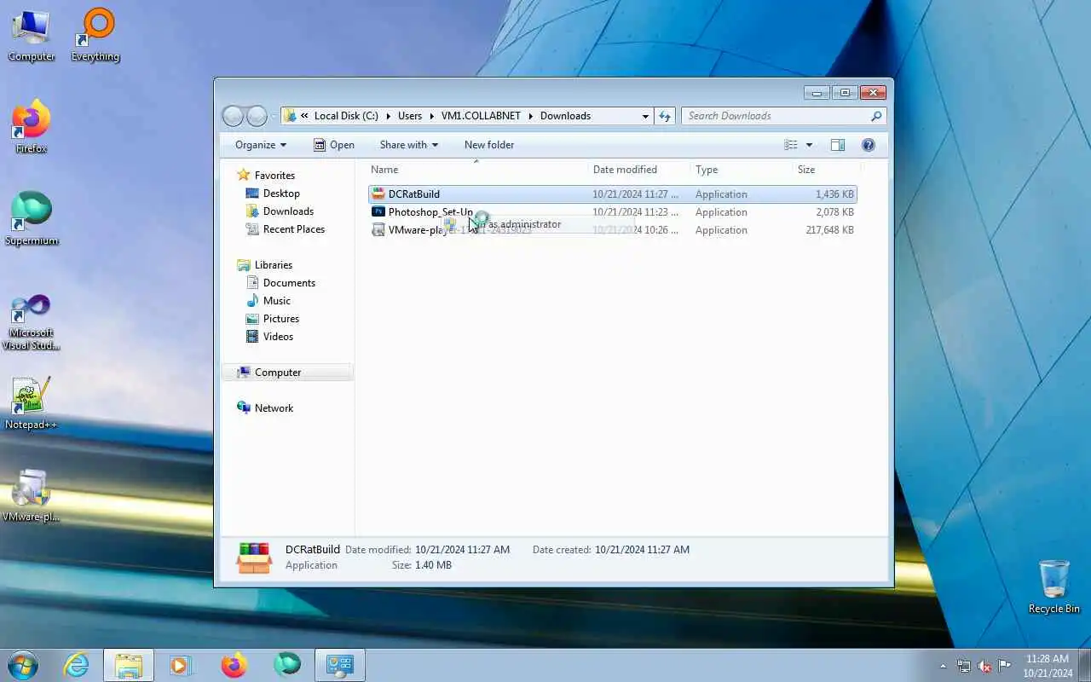1091x682 pixels.
Task: Select the Recycle Bin icon
Action: (1054, 587)
